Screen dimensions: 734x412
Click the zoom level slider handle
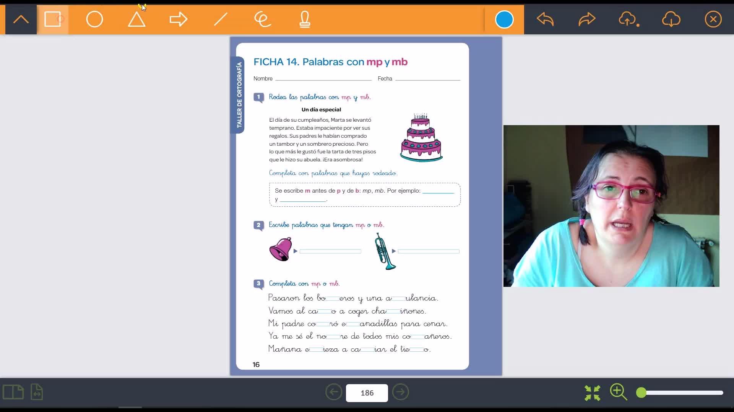click(641, 393)
